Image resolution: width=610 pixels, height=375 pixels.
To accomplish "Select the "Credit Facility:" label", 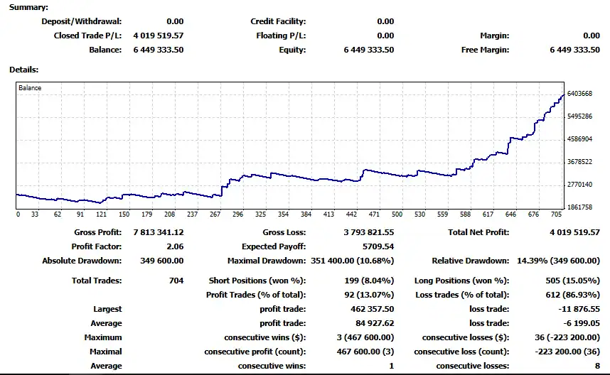I will click(x=278, y=21).
